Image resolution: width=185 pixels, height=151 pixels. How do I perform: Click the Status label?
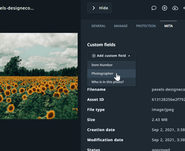click(x=94, y=150)
